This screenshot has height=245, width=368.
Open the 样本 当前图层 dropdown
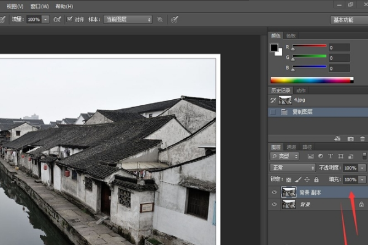coord(128,20)
